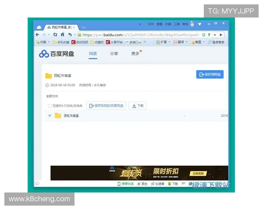Click the URL address field
This screenshot has height=210, width=263.
pyautogui.click(x=141, y=35)
